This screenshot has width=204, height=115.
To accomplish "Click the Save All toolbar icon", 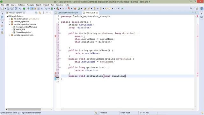I will click(11, 9).
